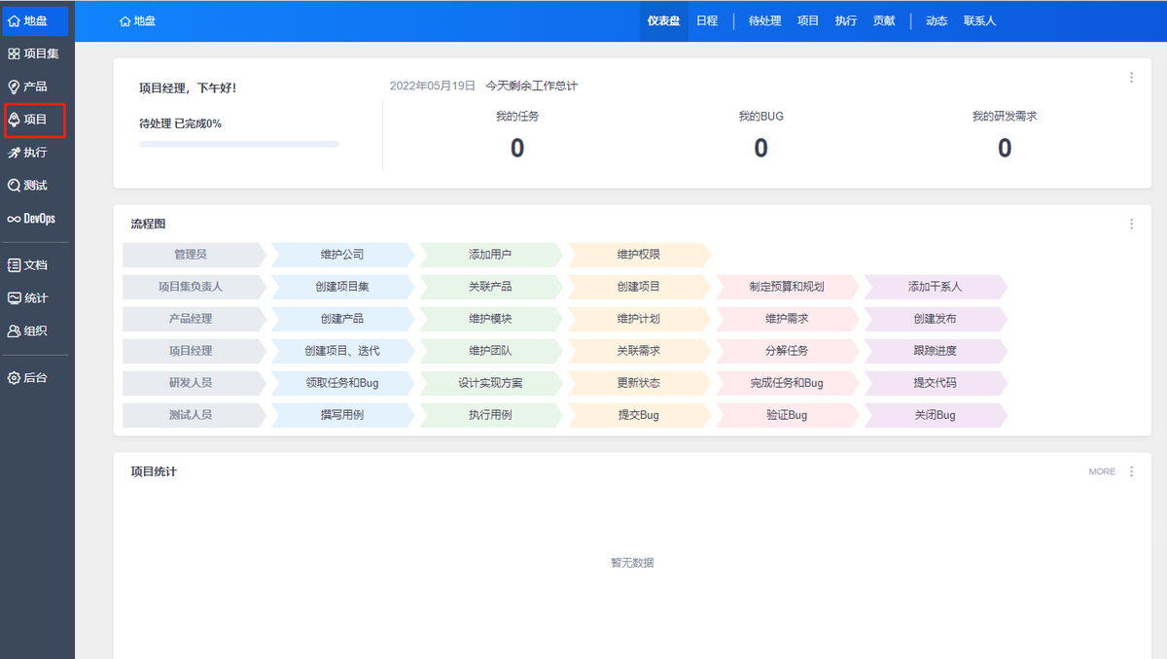Open 项目集 in the sidebar

[x=36, y=53]
